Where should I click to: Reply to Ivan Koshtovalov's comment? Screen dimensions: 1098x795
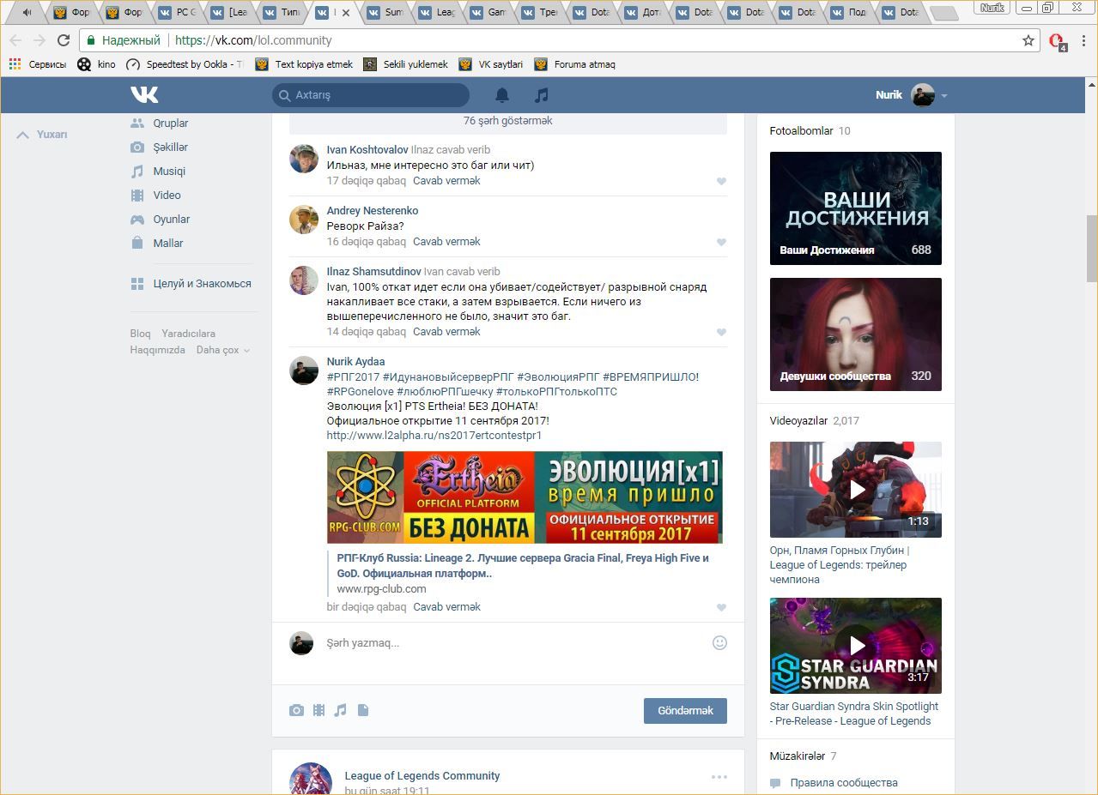[x=446, y=181]
